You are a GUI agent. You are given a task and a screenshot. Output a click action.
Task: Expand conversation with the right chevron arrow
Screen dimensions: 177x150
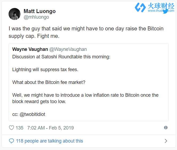tap(166, 141)
